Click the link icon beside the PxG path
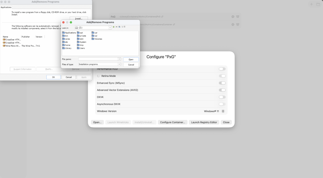The height and width of the screenshot is (178, 323). click(x=162, y=17)
